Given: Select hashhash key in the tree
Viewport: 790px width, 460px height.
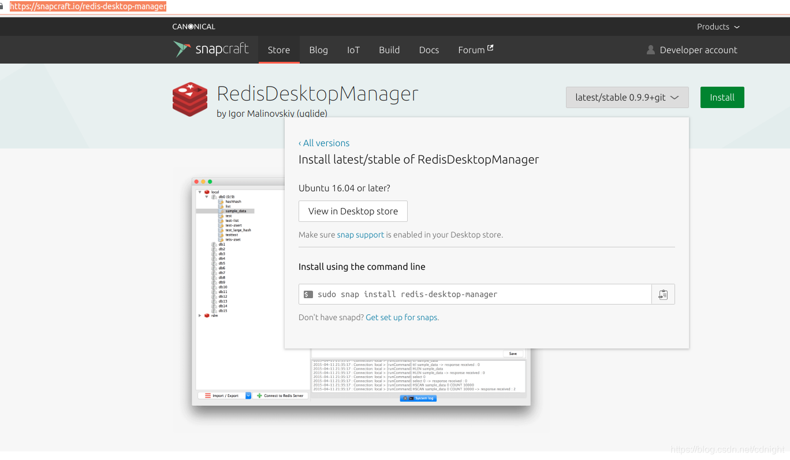Looking at the screenshot, I should (233, 202).
